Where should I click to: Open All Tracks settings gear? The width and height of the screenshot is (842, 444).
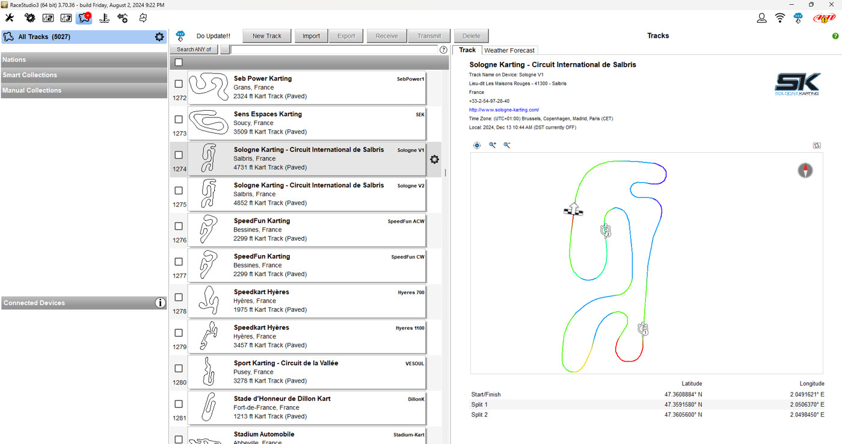pos(159,37)
